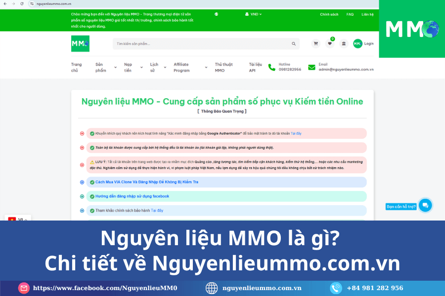Click the bank icon in header
The width and height of the screenshot is (445, 296).
344,43
